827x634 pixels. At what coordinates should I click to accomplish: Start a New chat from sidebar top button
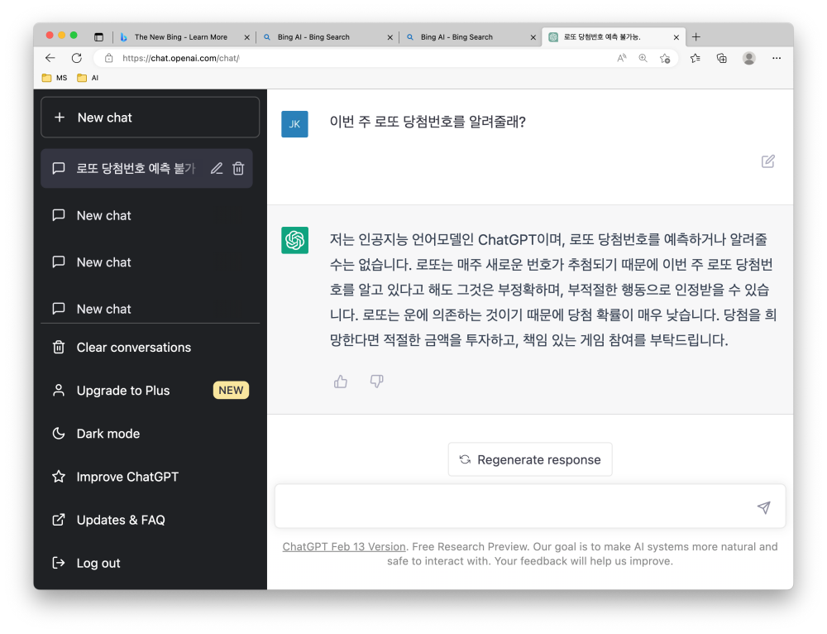[150, 118]
